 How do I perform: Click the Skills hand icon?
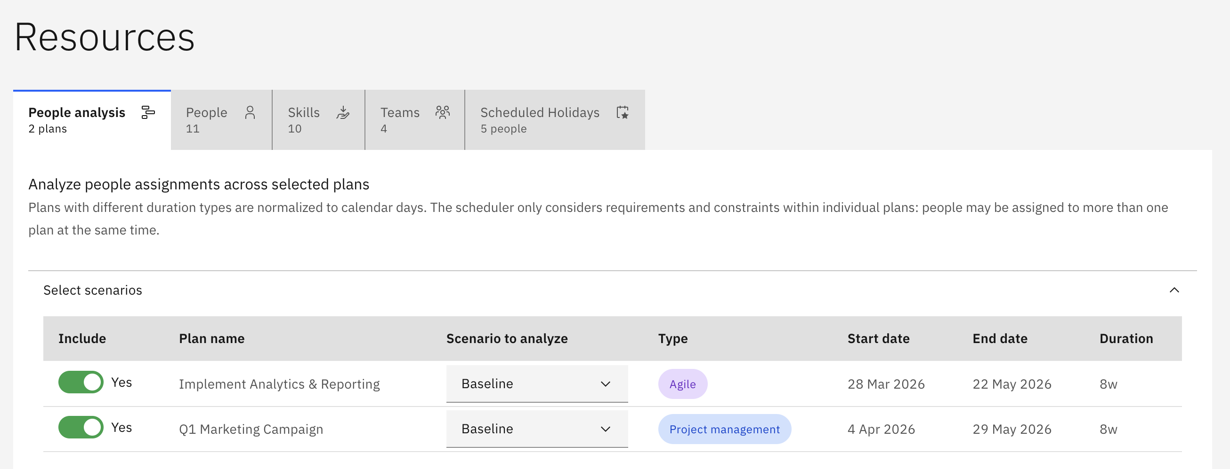(x=343, y=112)
